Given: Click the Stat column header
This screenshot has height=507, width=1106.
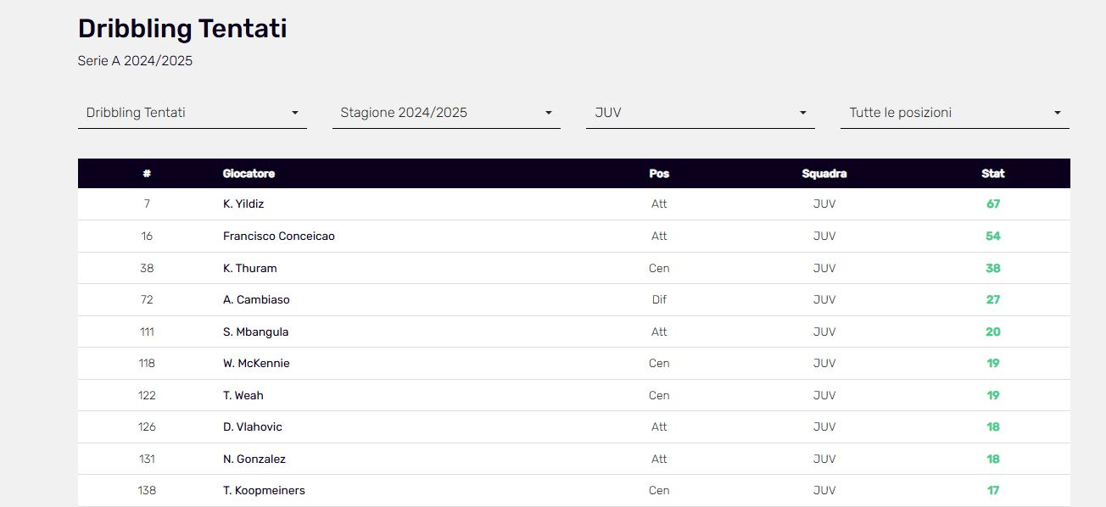Looking at the screenshot, I should pos(993,173).
